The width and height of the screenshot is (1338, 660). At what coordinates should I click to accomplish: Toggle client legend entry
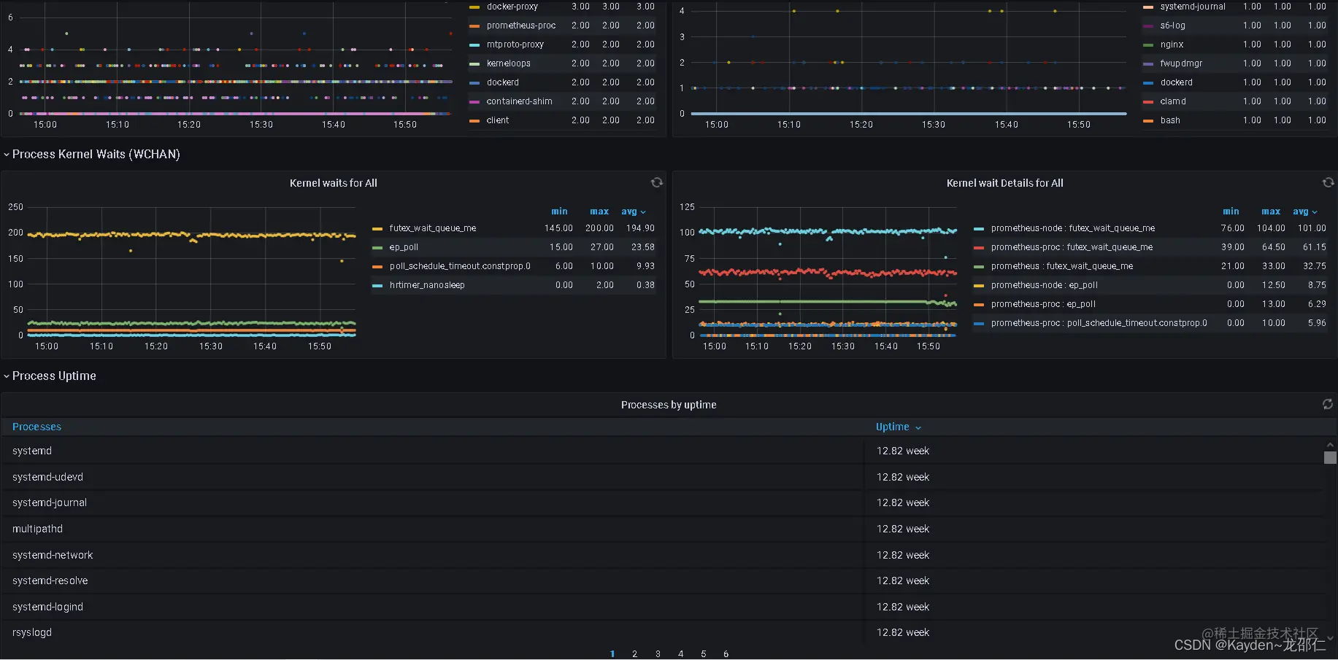pos(498,120)
